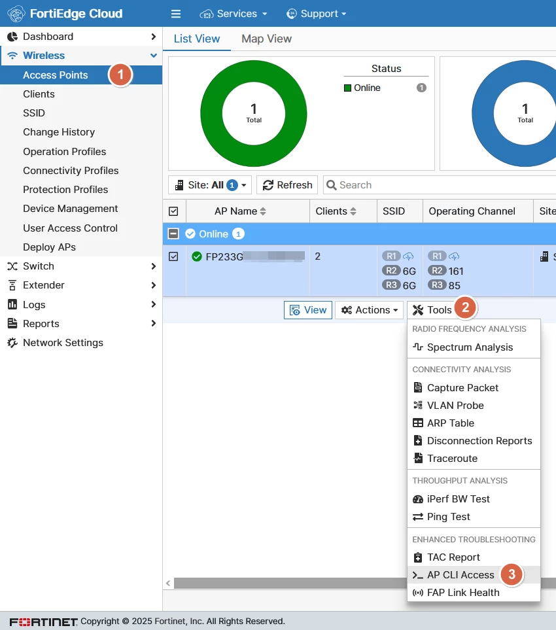Open Device Management
Screen dimensions: 556x630
(70, 209)
